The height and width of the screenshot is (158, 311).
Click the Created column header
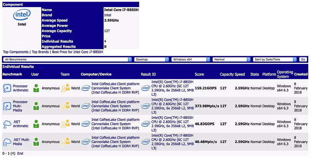(x=301, y=74)
